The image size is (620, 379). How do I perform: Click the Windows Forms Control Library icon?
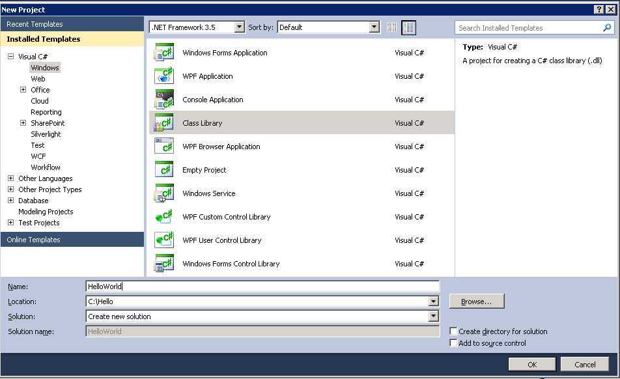coord(163,264)
